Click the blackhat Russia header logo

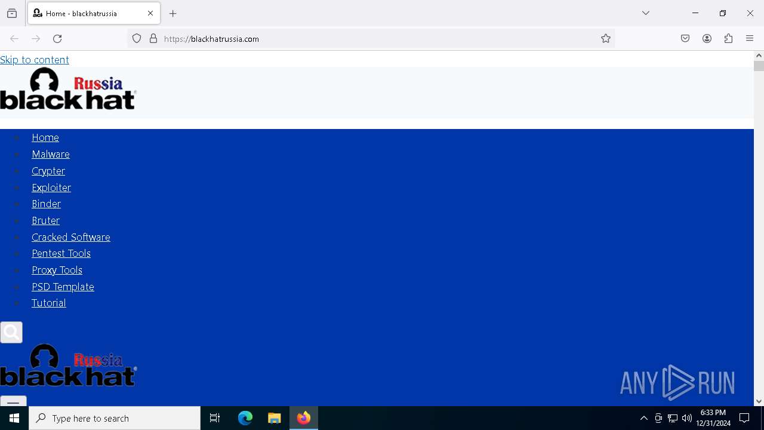[68, 88]
